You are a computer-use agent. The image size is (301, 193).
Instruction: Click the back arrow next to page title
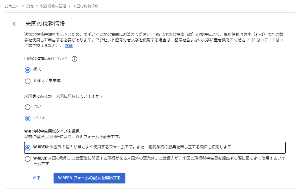pos(15,24)
